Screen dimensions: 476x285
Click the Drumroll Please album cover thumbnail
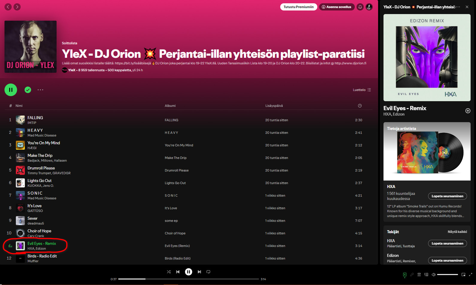coord(20,170)
